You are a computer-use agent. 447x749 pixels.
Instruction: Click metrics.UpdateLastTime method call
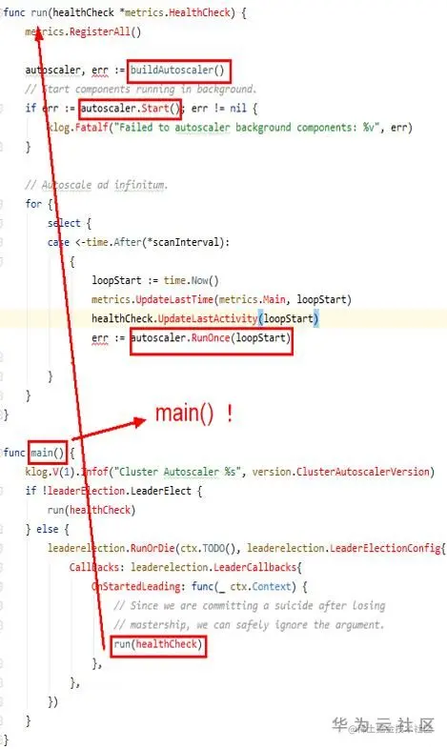coord(152,299)
